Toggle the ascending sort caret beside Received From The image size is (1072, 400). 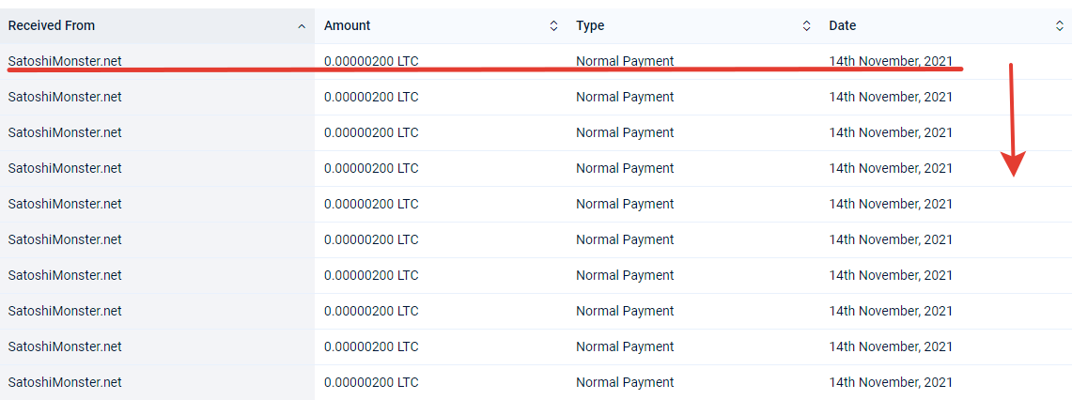[302, 26]
